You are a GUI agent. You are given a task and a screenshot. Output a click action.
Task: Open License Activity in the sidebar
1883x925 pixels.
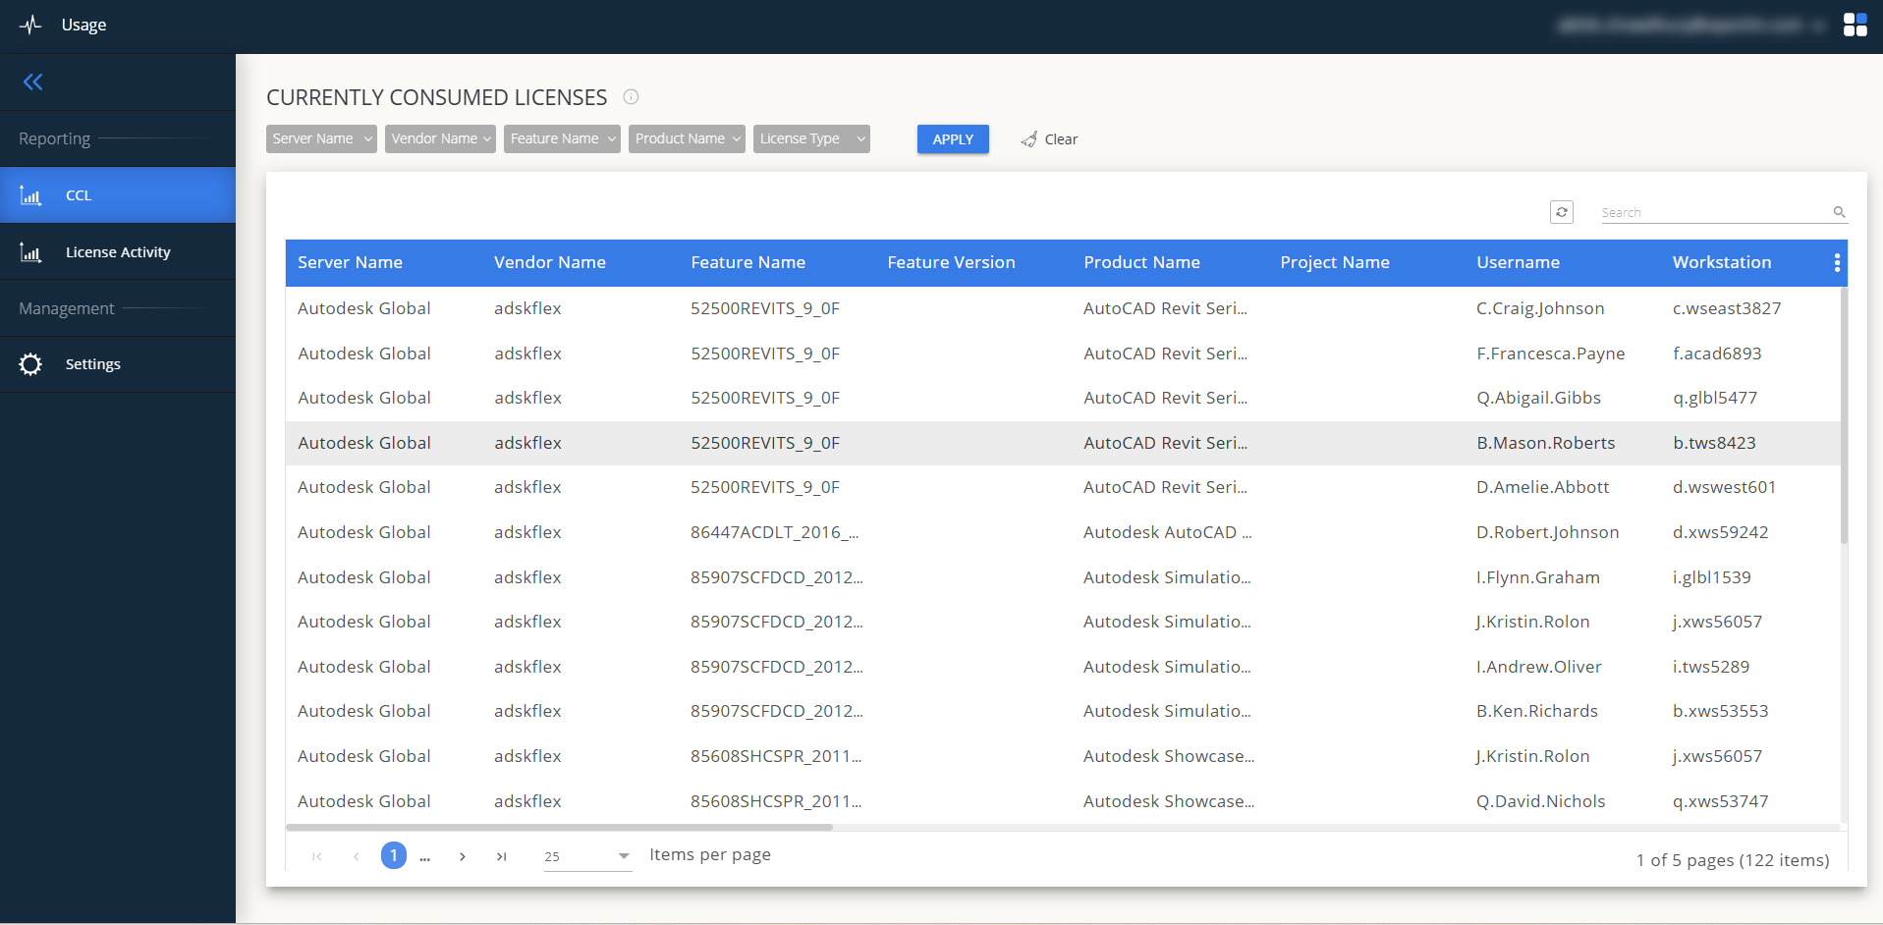click(118, 252)
